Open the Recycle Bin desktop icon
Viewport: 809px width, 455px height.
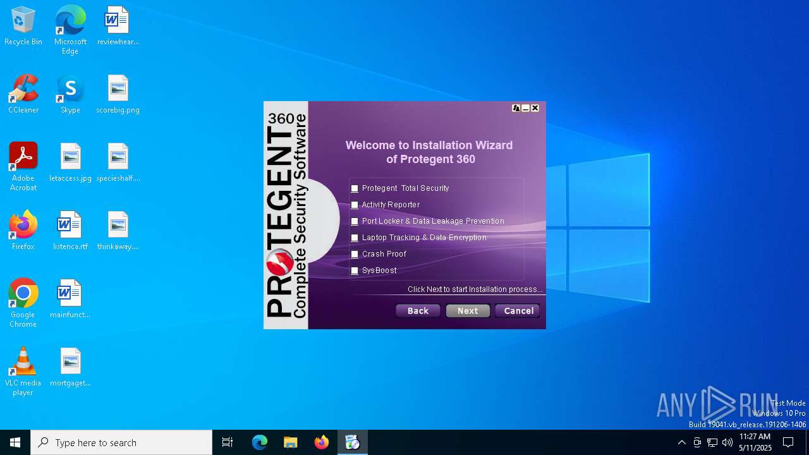23,27
